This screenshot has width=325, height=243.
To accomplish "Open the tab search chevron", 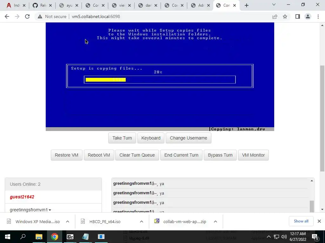I will [274, 4].
